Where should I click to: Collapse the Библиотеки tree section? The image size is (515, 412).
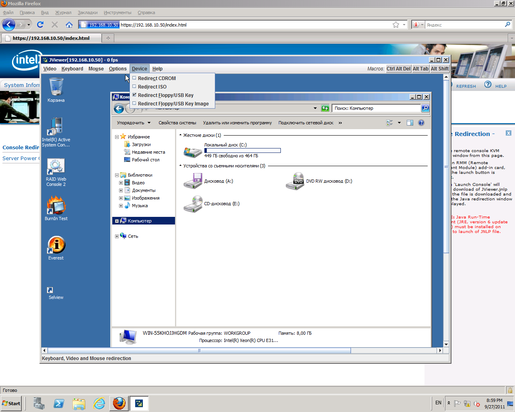[117, 175]
